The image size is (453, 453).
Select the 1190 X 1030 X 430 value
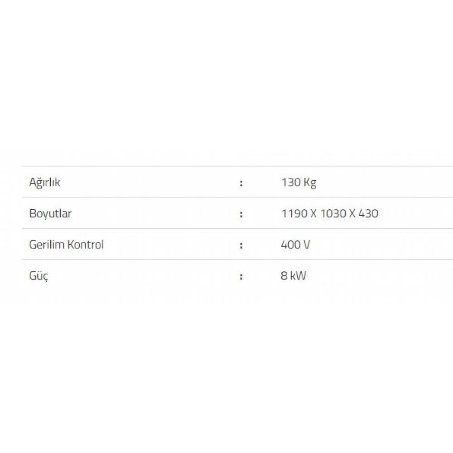point(329,214)
